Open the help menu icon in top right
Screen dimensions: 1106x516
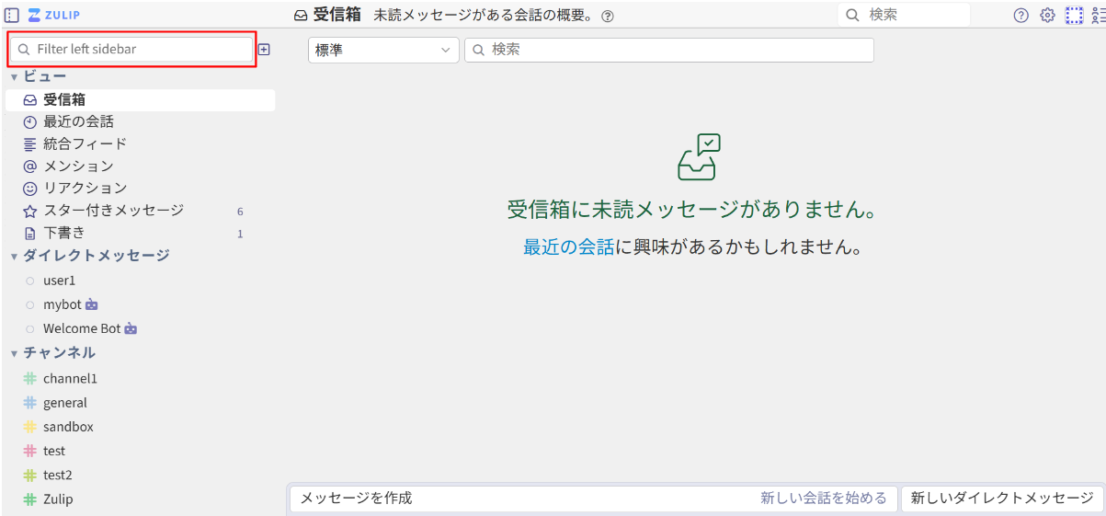1020,16
